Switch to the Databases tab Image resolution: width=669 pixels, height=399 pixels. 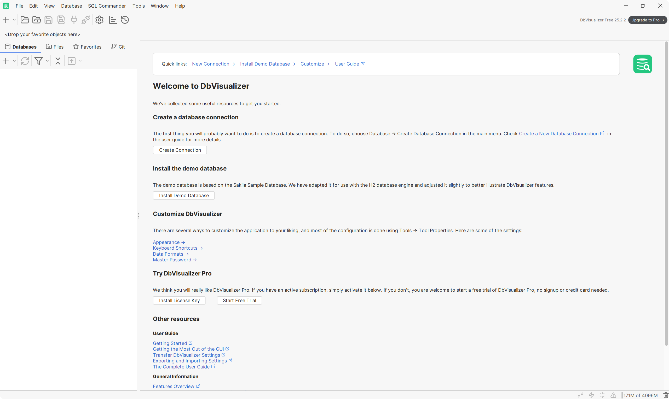click(x=21, y=47)
